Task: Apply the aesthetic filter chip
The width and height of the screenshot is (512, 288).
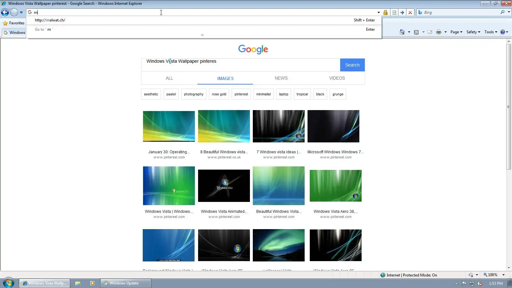Action: click(151, 94)
